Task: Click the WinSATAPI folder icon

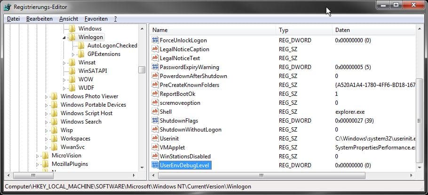Action: [x=72, y=71]
